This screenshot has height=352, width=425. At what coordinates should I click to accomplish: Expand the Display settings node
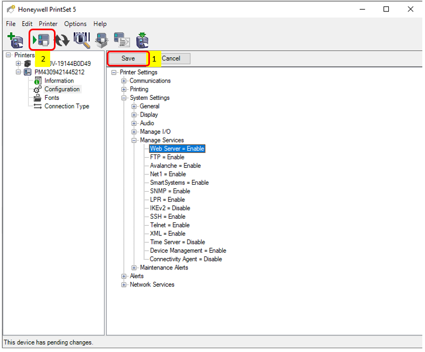(x=134, y=114)
